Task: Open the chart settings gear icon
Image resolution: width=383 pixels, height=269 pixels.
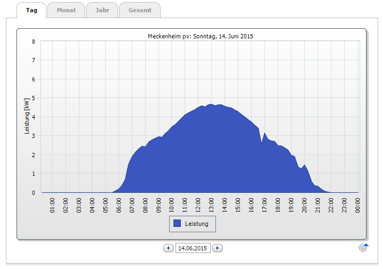Action: [363, 248]
